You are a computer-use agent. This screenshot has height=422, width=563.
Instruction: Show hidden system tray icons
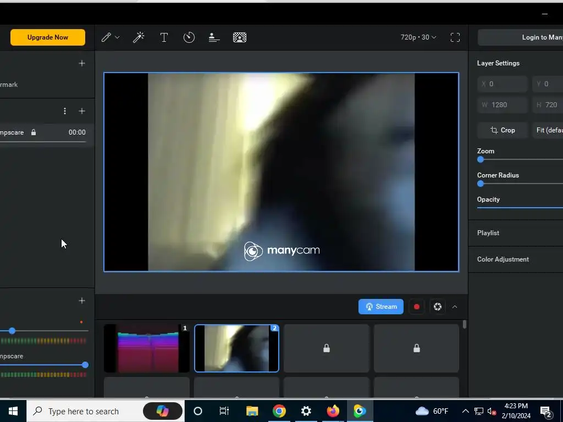coord(465,411)
